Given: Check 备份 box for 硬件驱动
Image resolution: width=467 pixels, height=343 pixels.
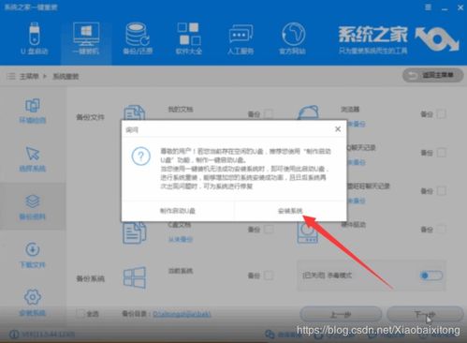Looking at the screenshot, I should pos(441,230).
